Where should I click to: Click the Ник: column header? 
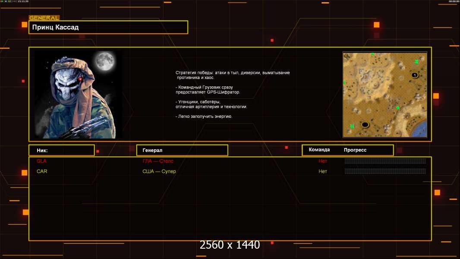point(61,150)
